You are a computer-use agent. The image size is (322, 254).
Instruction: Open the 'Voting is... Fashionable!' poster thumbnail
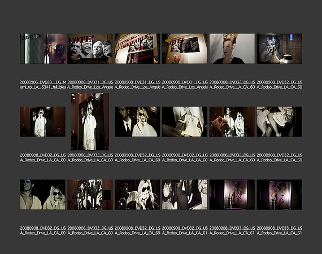[x=137, y=49]
